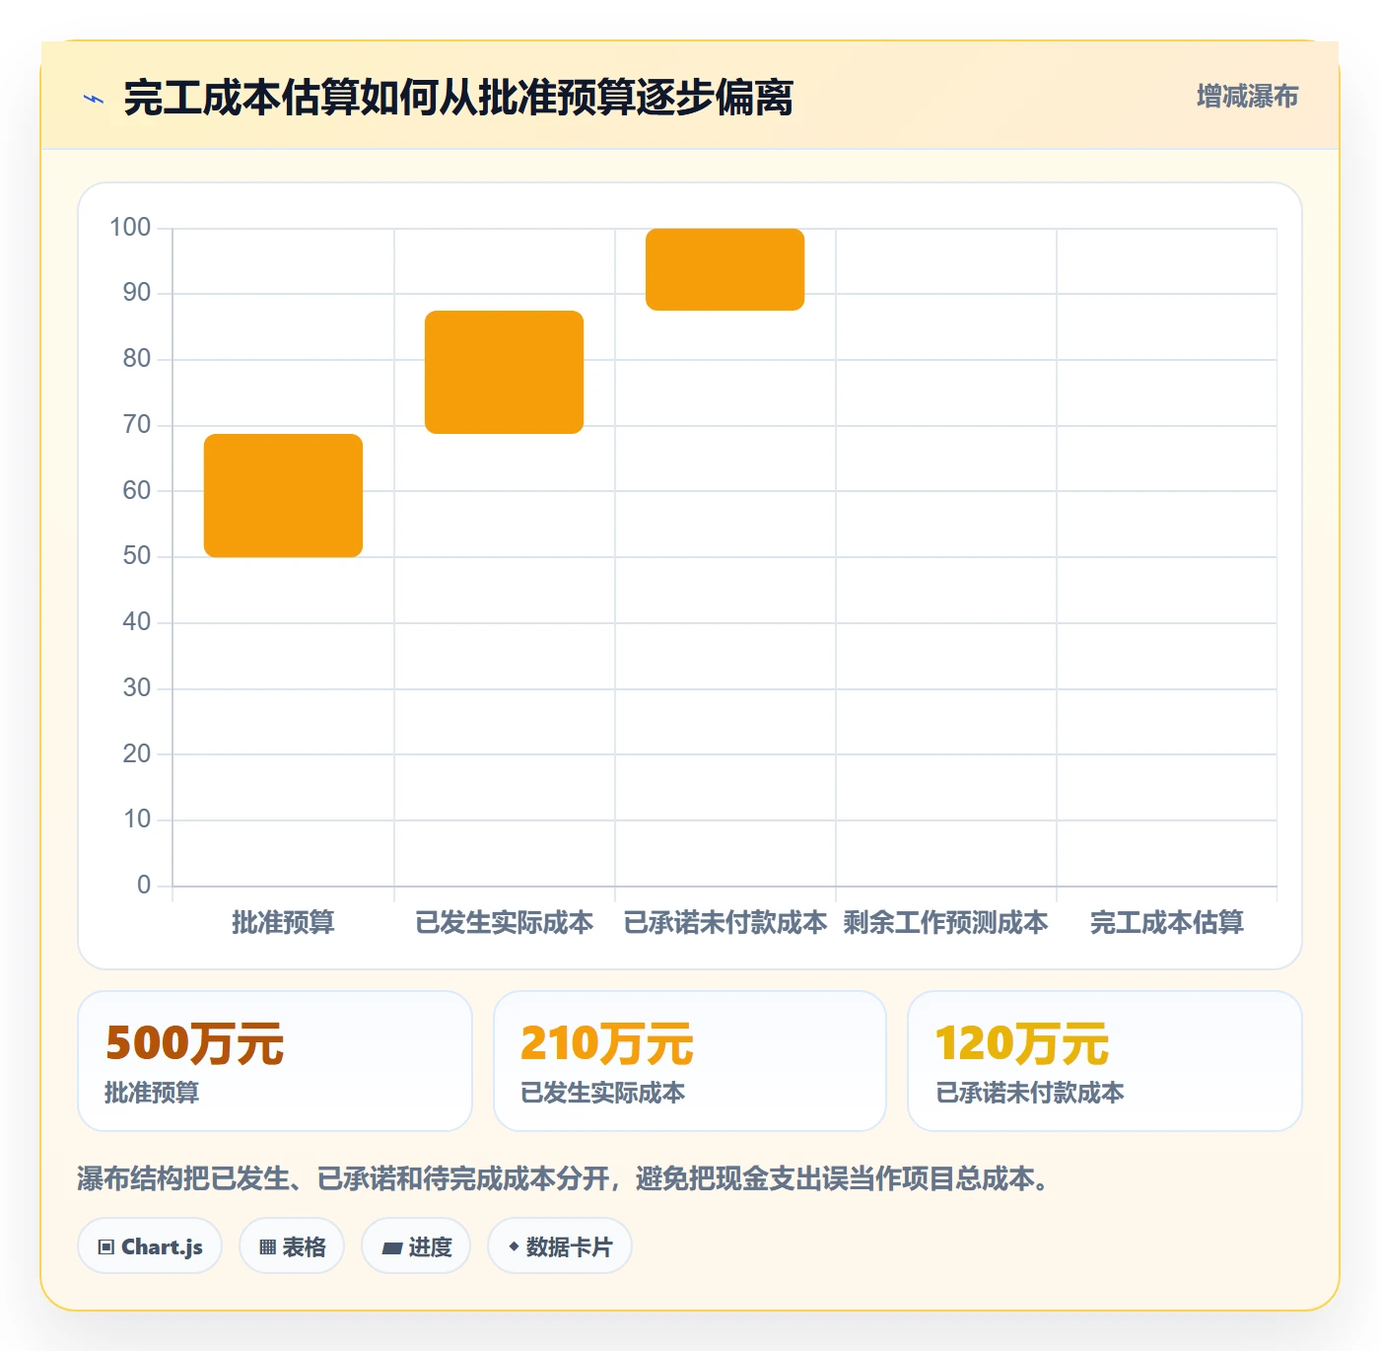Screen dimensions: 1380x1351
Task: Click the square icon in Chart.js chip
Action: point(106,1247)
